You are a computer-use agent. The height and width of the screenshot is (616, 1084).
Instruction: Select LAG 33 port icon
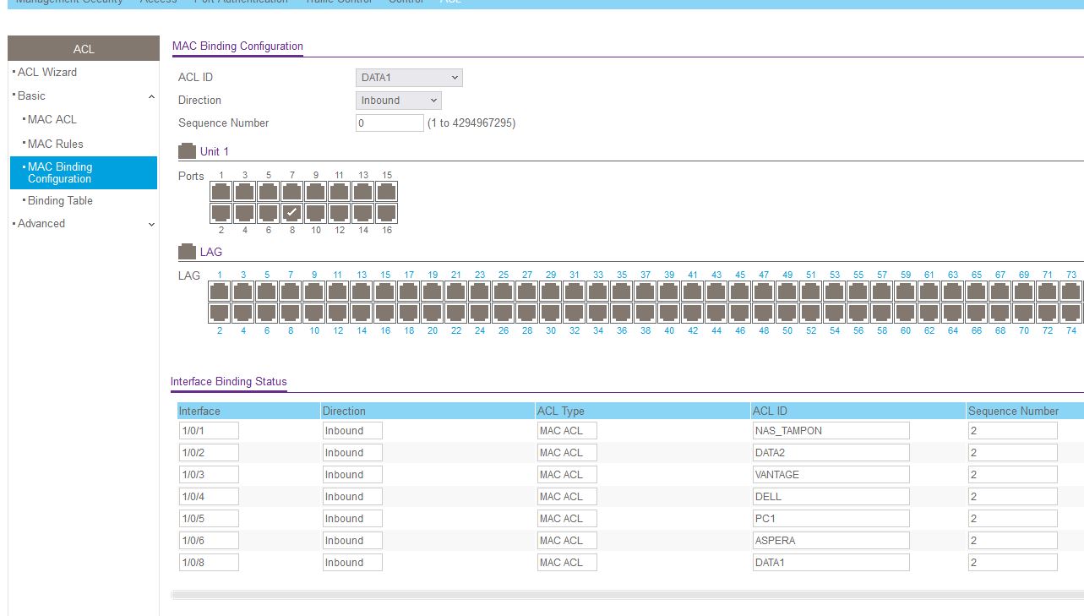point(598,292)
